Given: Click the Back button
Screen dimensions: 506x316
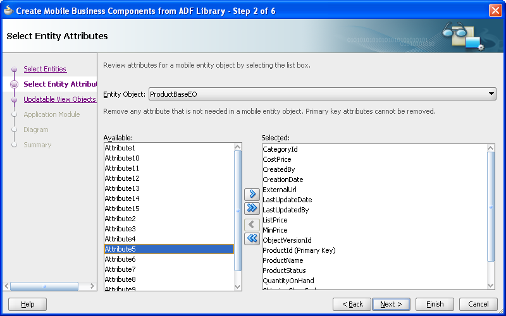Looking at the screenshot, I should pos(352,304).
